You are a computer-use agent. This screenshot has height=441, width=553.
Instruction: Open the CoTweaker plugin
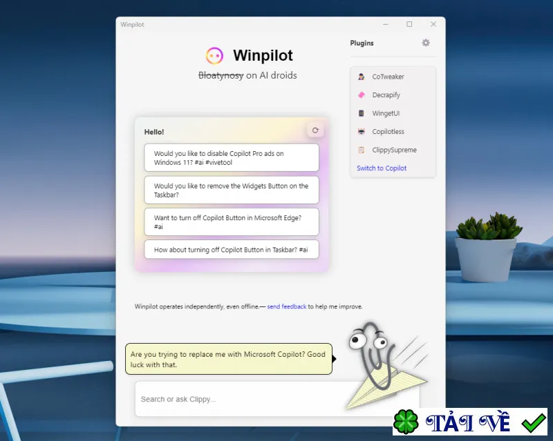click(x=388, y=77)
